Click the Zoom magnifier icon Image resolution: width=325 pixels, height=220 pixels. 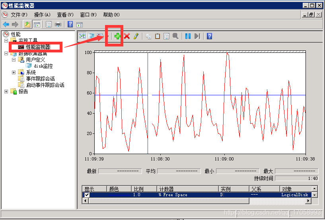click(175, 36)
